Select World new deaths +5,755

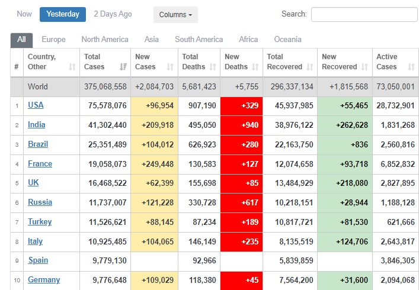247,87
